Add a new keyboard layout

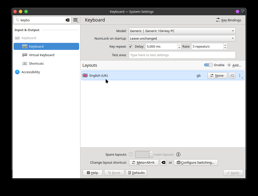(234, 65)
